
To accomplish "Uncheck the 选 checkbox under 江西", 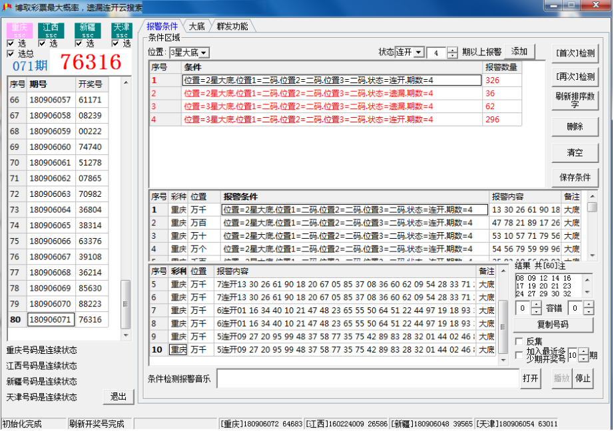I will click(x=43, y=43).
